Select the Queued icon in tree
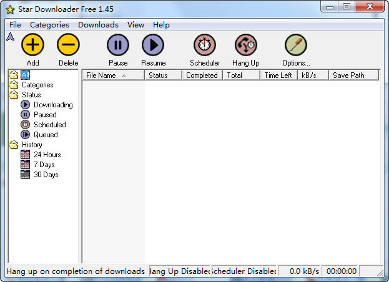This screenshot has height=282, width=389. tap(25, 135)
